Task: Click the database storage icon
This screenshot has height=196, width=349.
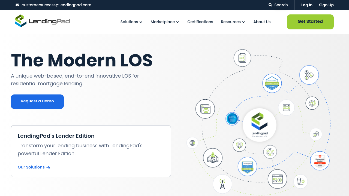Action: click(300, 182)
